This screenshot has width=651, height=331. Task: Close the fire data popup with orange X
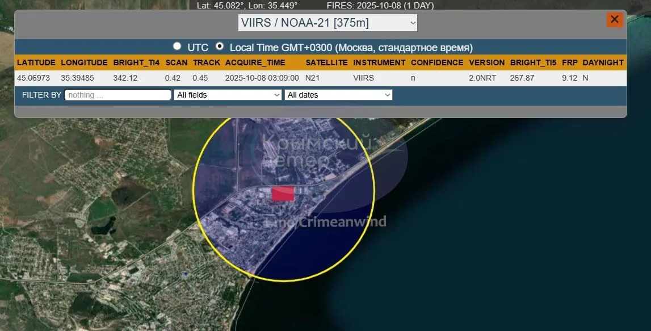(614, 20)
